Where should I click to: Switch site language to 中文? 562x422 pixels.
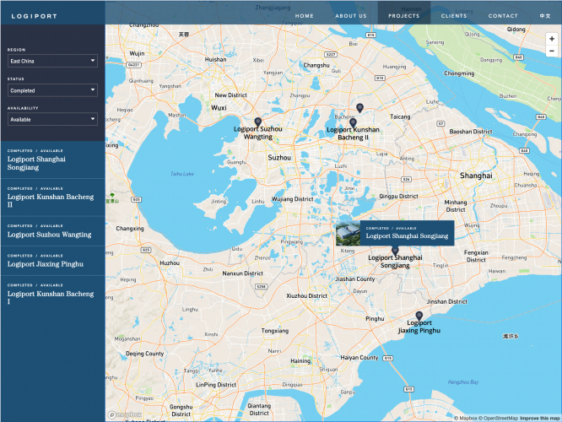[x=545, y=16]
